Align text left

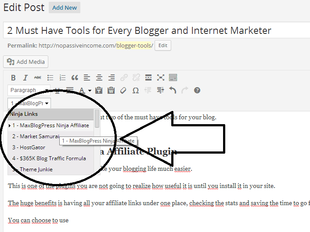pos(87,77)
